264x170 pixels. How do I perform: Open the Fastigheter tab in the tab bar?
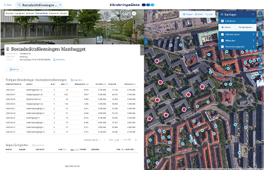[20, 13]
